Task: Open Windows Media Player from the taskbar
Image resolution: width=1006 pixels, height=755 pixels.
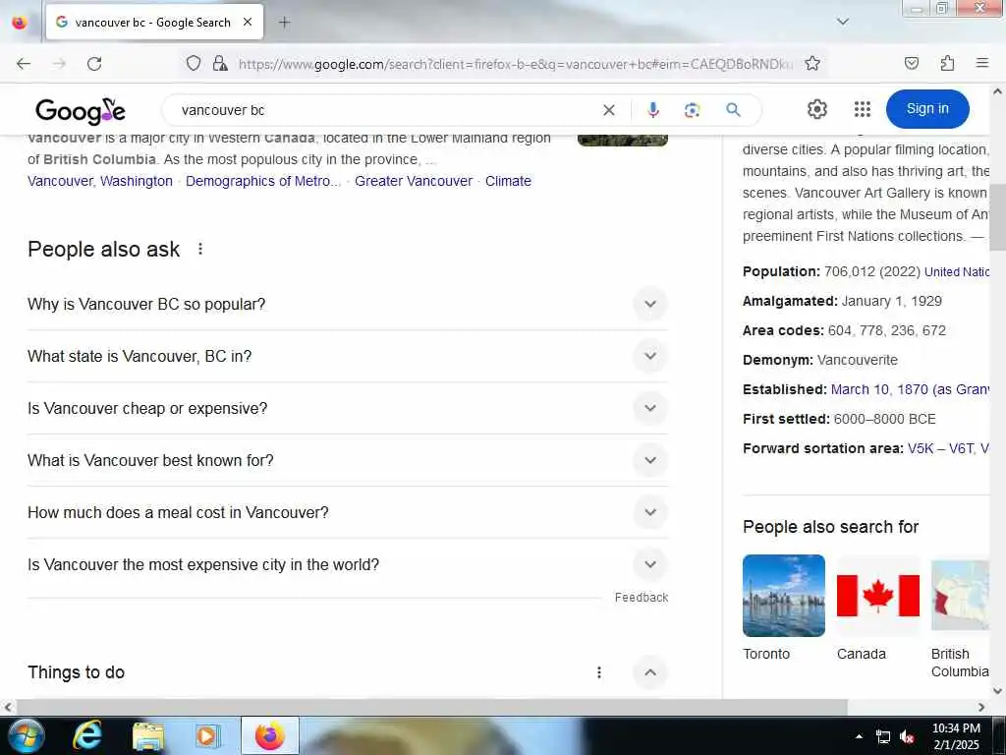Action: coord(207,735)
